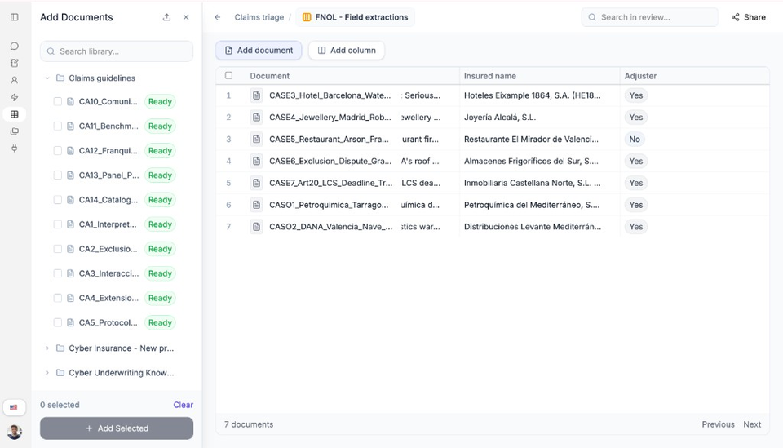Viewport: 783px width, 448px height.
Task: Close the Add Documents panel
Action: [186, 17]
